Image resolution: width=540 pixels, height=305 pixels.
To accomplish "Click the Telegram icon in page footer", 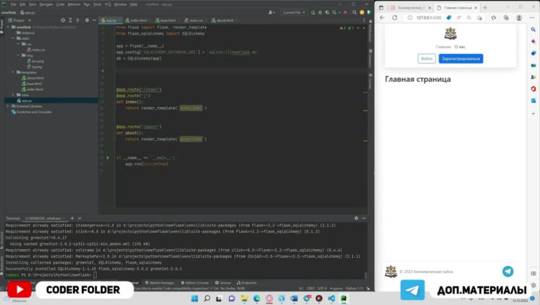I will (x=508, y=271).
